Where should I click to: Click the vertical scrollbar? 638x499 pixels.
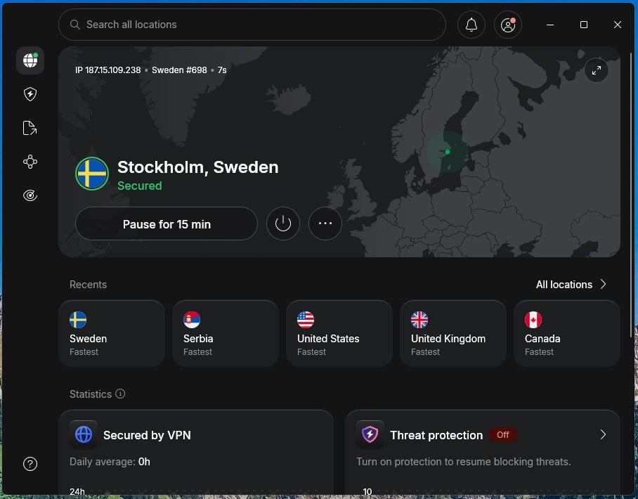[x=632, y=195]
